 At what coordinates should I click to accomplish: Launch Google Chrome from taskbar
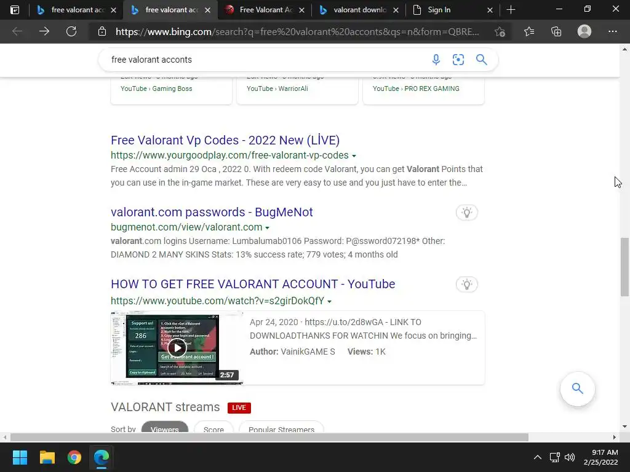(74, 457)
